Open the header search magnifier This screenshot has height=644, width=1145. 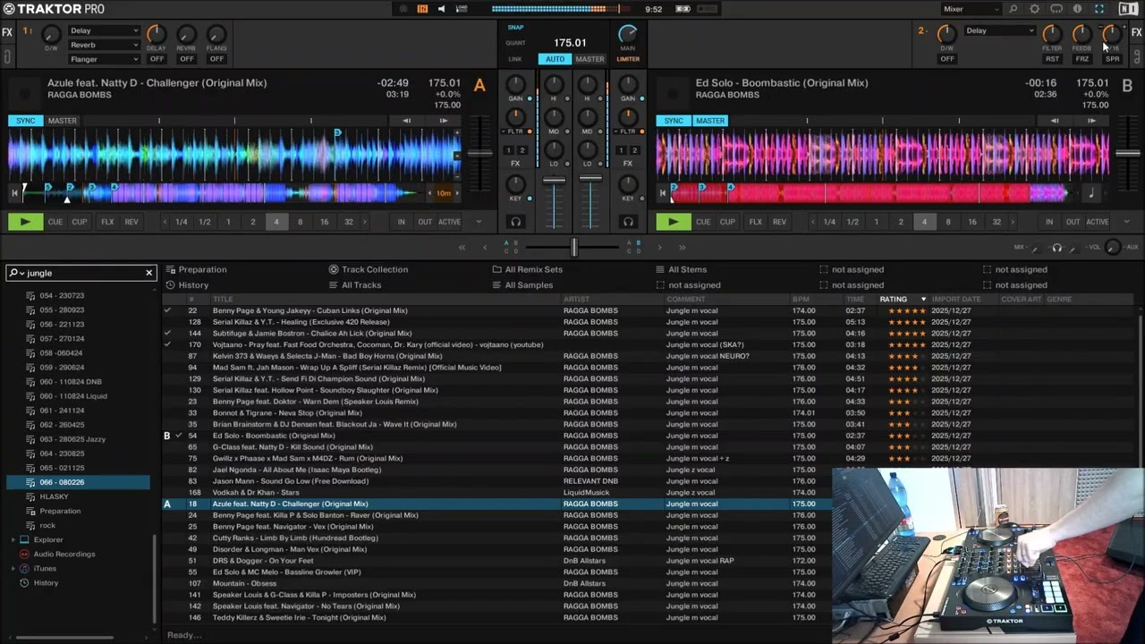[1014, 9]
